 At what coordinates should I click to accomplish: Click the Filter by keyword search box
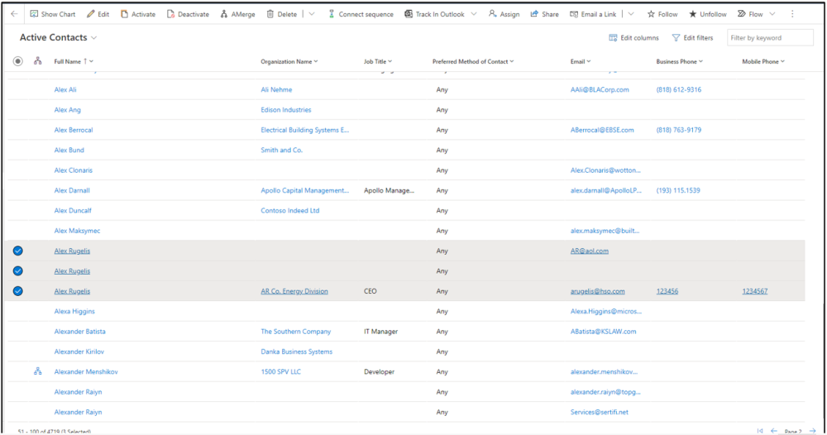(769, 38)
